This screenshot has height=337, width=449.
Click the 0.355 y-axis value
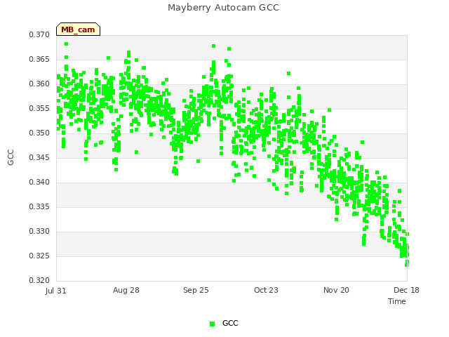pos(39,109)
